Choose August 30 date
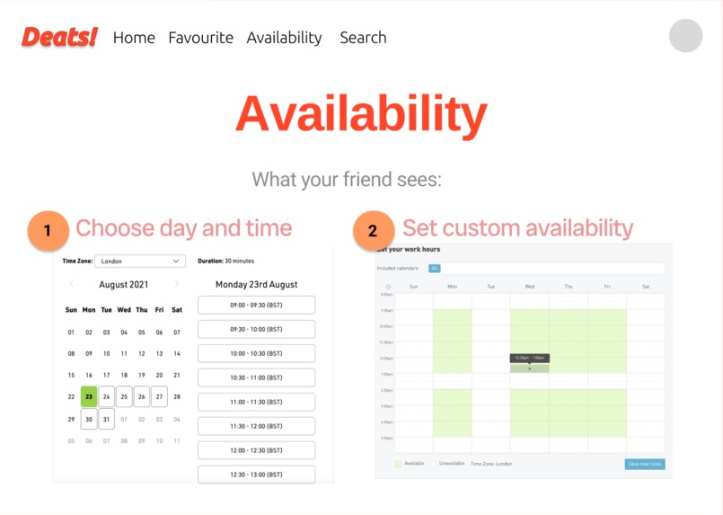Image resolution: width=723 pixels, height=515 pixels. click(89, 419)
